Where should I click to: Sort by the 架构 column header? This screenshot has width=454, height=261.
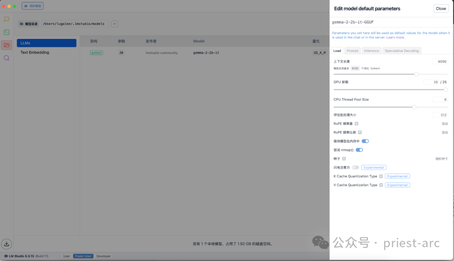[x=94, y=41]
